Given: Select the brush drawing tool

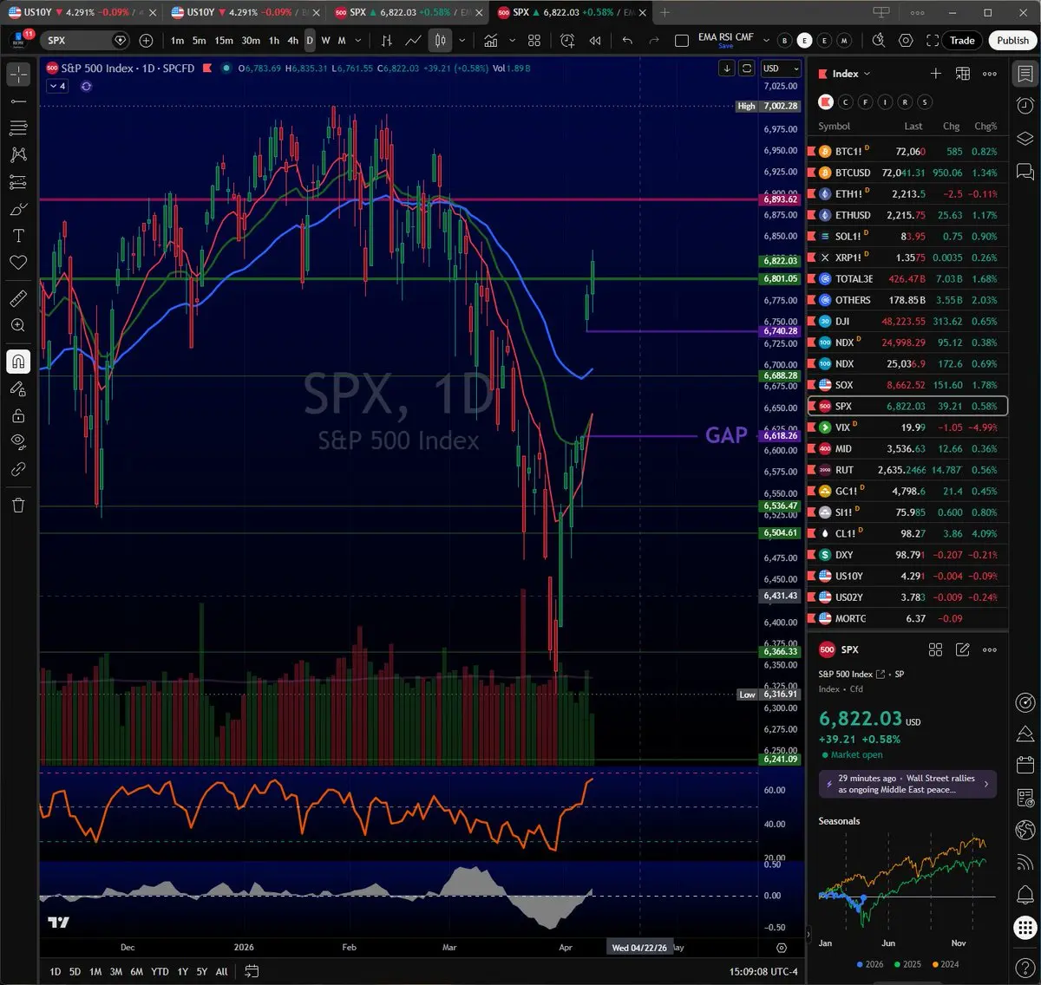Looking at the screenshot, I should pos(18,209).
